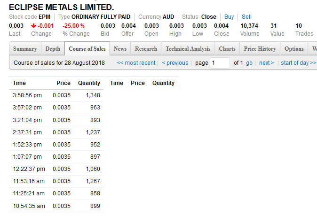Click the 0.0035 price at 3:58:56 pm
This screenshot has width=317, height=216.
(62, 95)
